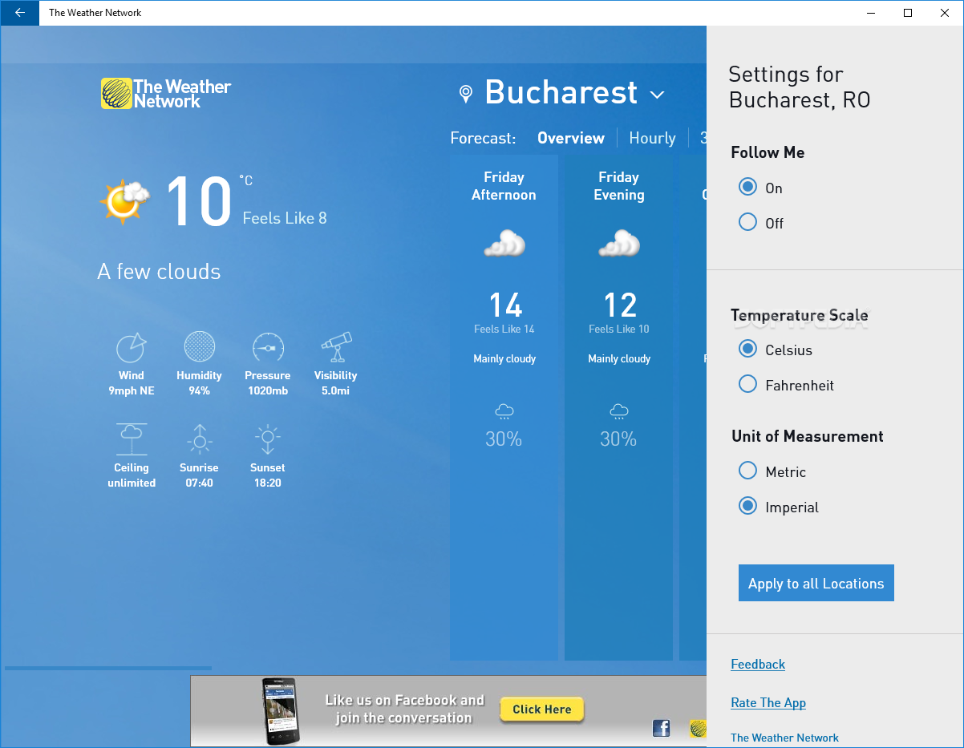Image resolution: width=964 pixels, height=748 pixels.
Task: Click the Friday Evening forecast card heading
Action: click(618, 186)
